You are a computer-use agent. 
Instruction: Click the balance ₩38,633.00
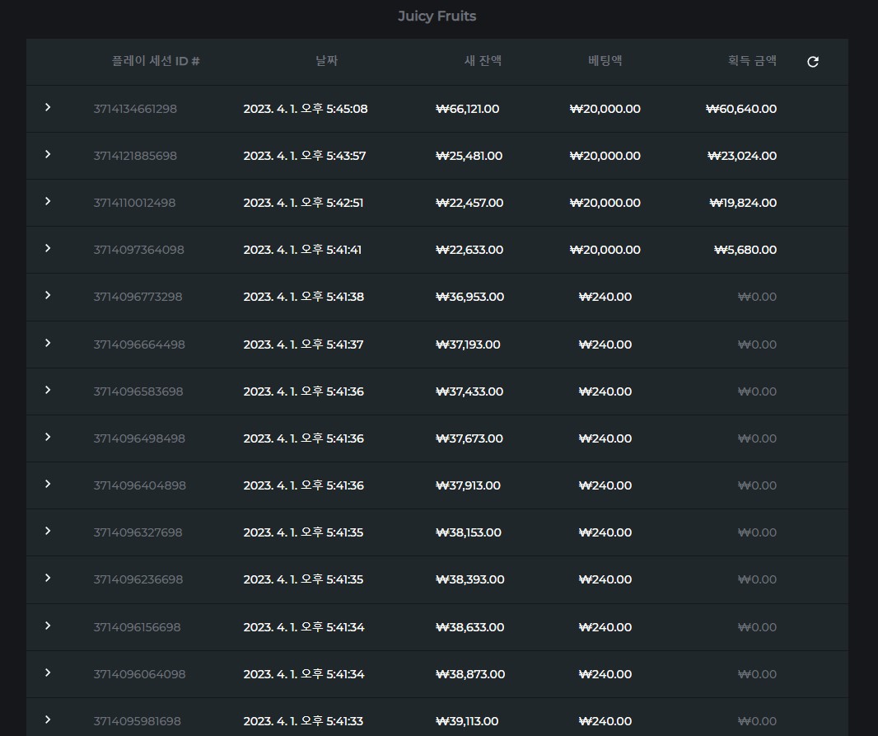469,627
